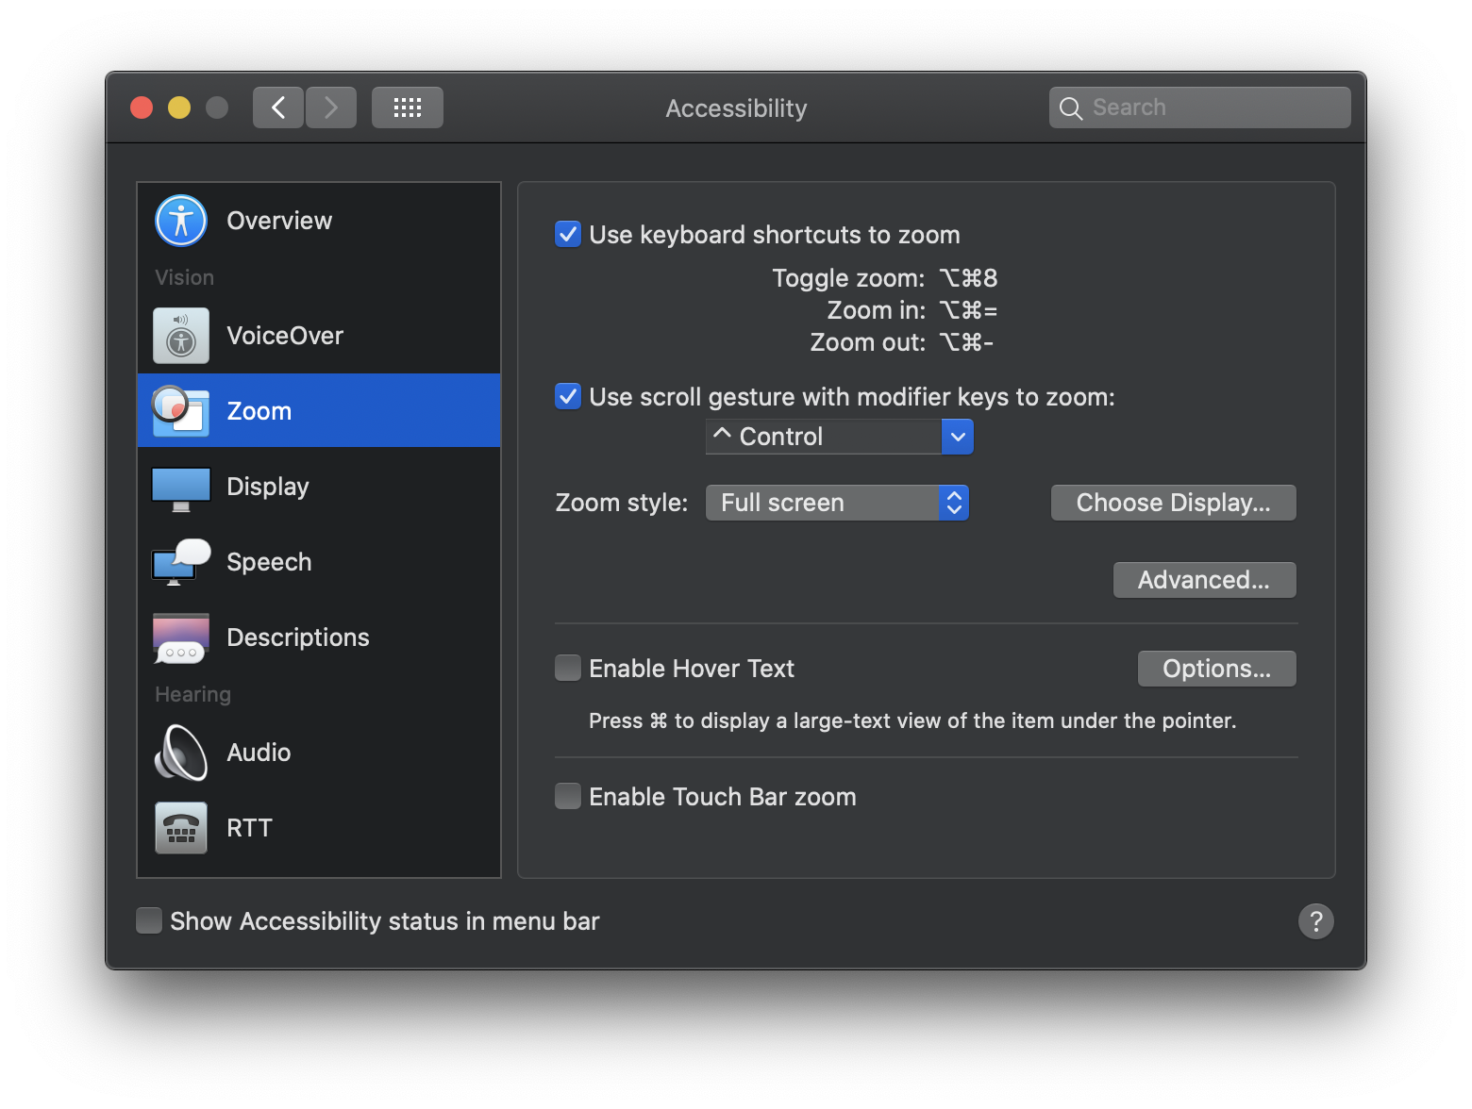The height and width of the screenshot is (1109, 1472).
Task: Disable keyboard shortcuts to zoom
Action: coord(567,234)
